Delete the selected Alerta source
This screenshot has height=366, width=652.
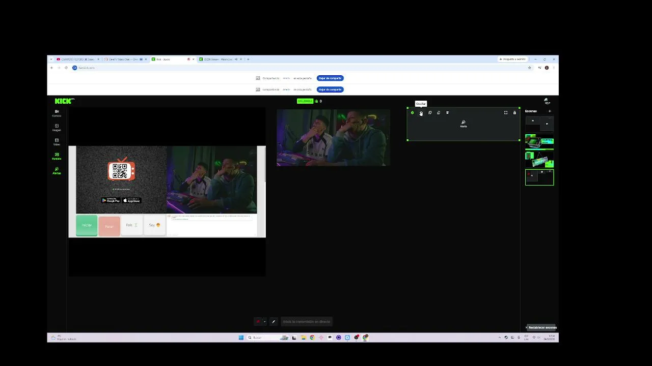coord(447,113)
